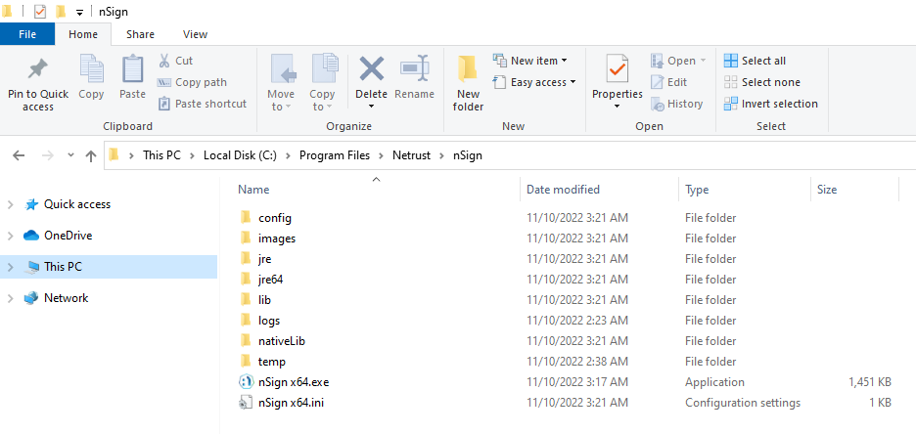Click the red X Delete icon
The width and height of the screenshot is (916, 434).
(371, 69)
